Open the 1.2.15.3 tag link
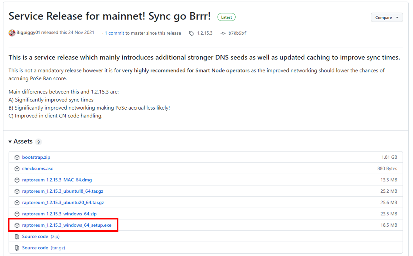Screen dimensions: 413x256 (205, 33)
